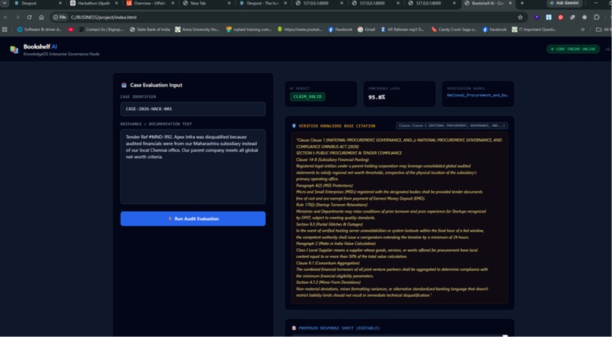612x337 pixels.
Task: Click the red Pinterest extension icon
Action: click(561, 17)
